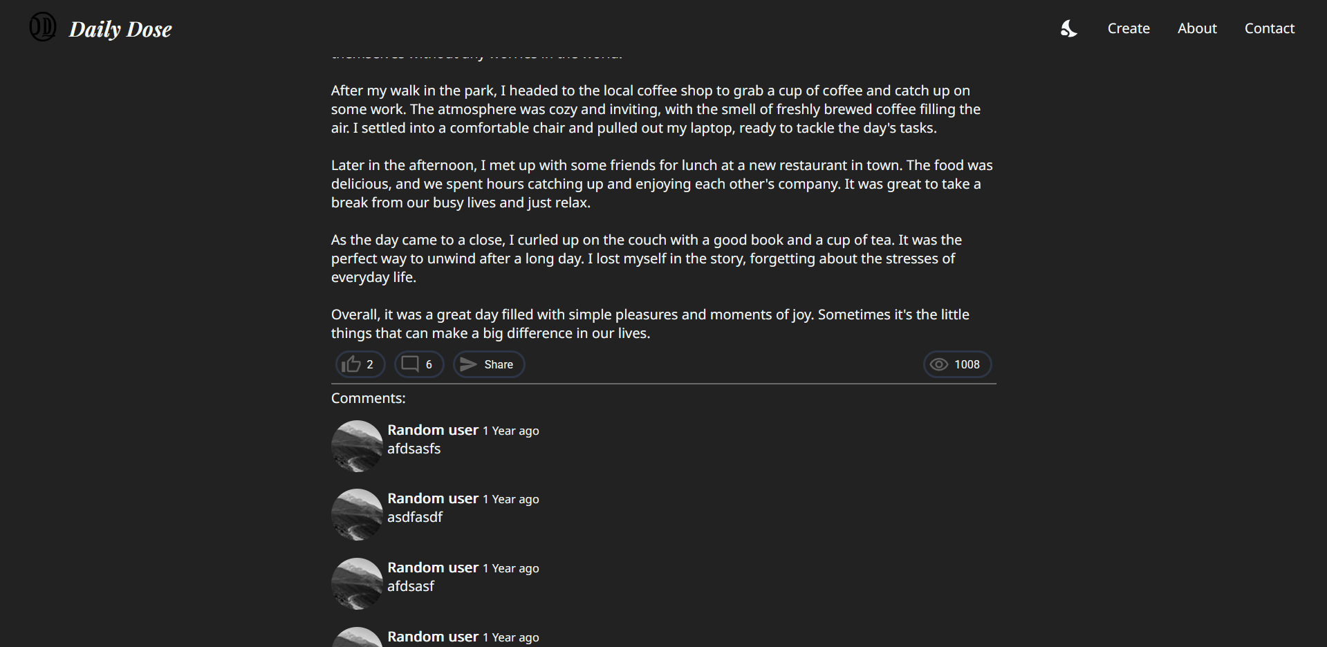The width and height of the screenshot is (1327, 647).
Task: Select the avatar of the afdsasfs commenter
Action: coord(357,446)
